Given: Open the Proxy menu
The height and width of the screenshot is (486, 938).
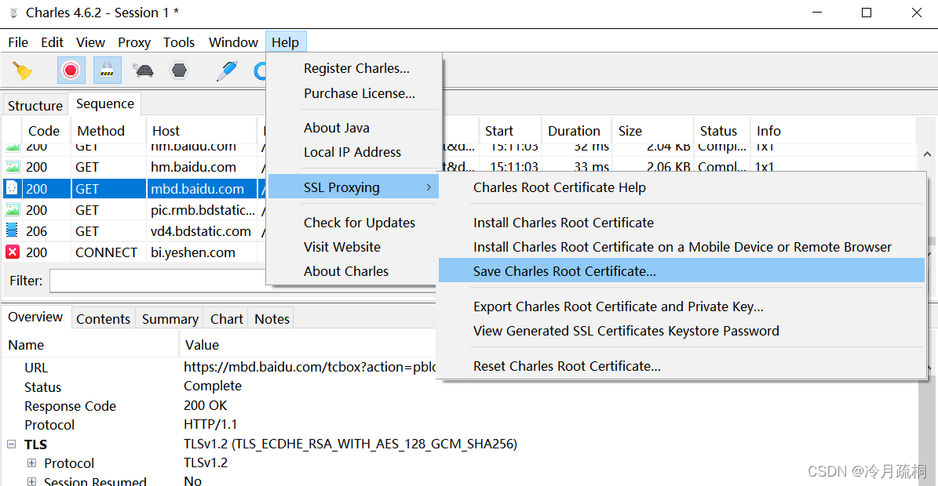Looking at the screenshot, I should coord(134,42).
